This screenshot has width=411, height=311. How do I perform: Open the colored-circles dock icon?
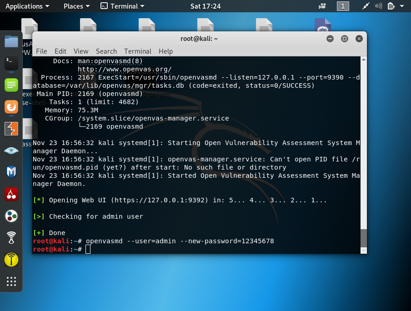click(11, 216)
